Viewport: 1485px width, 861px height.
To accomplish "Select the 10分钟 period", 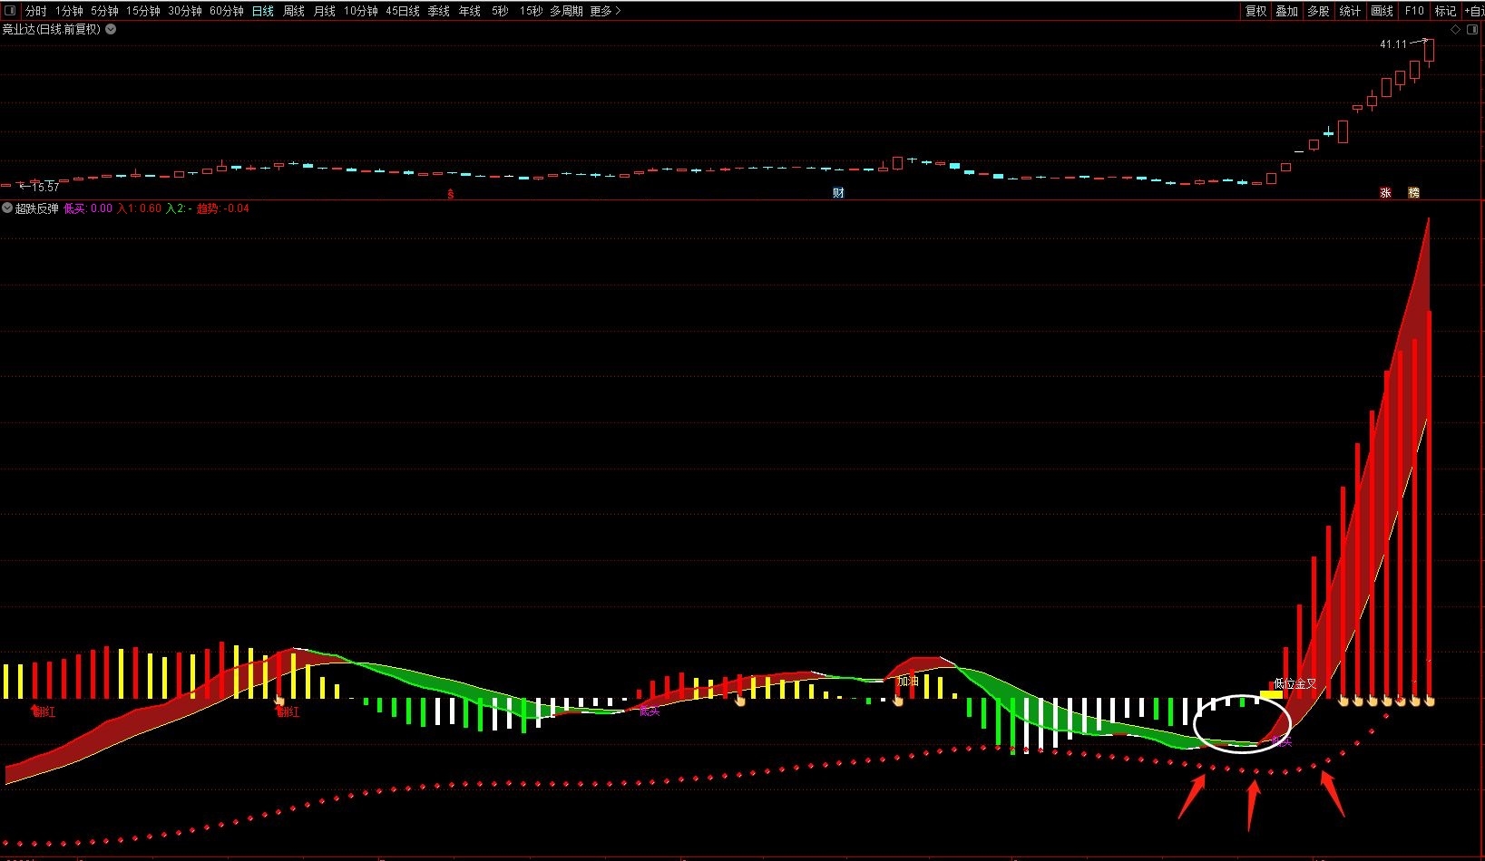I will [361, 11].
